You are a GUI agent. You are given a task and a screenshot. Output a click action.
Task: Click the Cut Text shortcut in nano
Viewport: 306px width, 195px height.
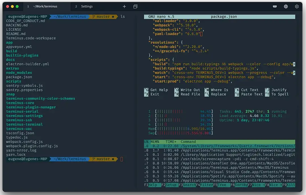pos(246,90)
